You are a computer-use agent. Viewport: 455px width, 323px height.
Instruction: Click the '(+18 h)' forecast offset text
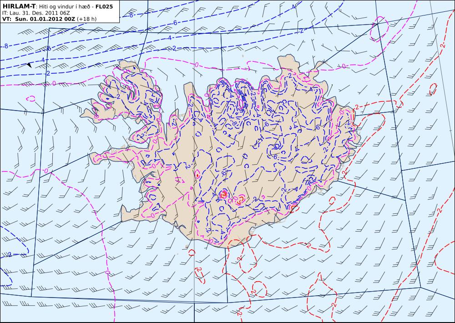[86, 19]
